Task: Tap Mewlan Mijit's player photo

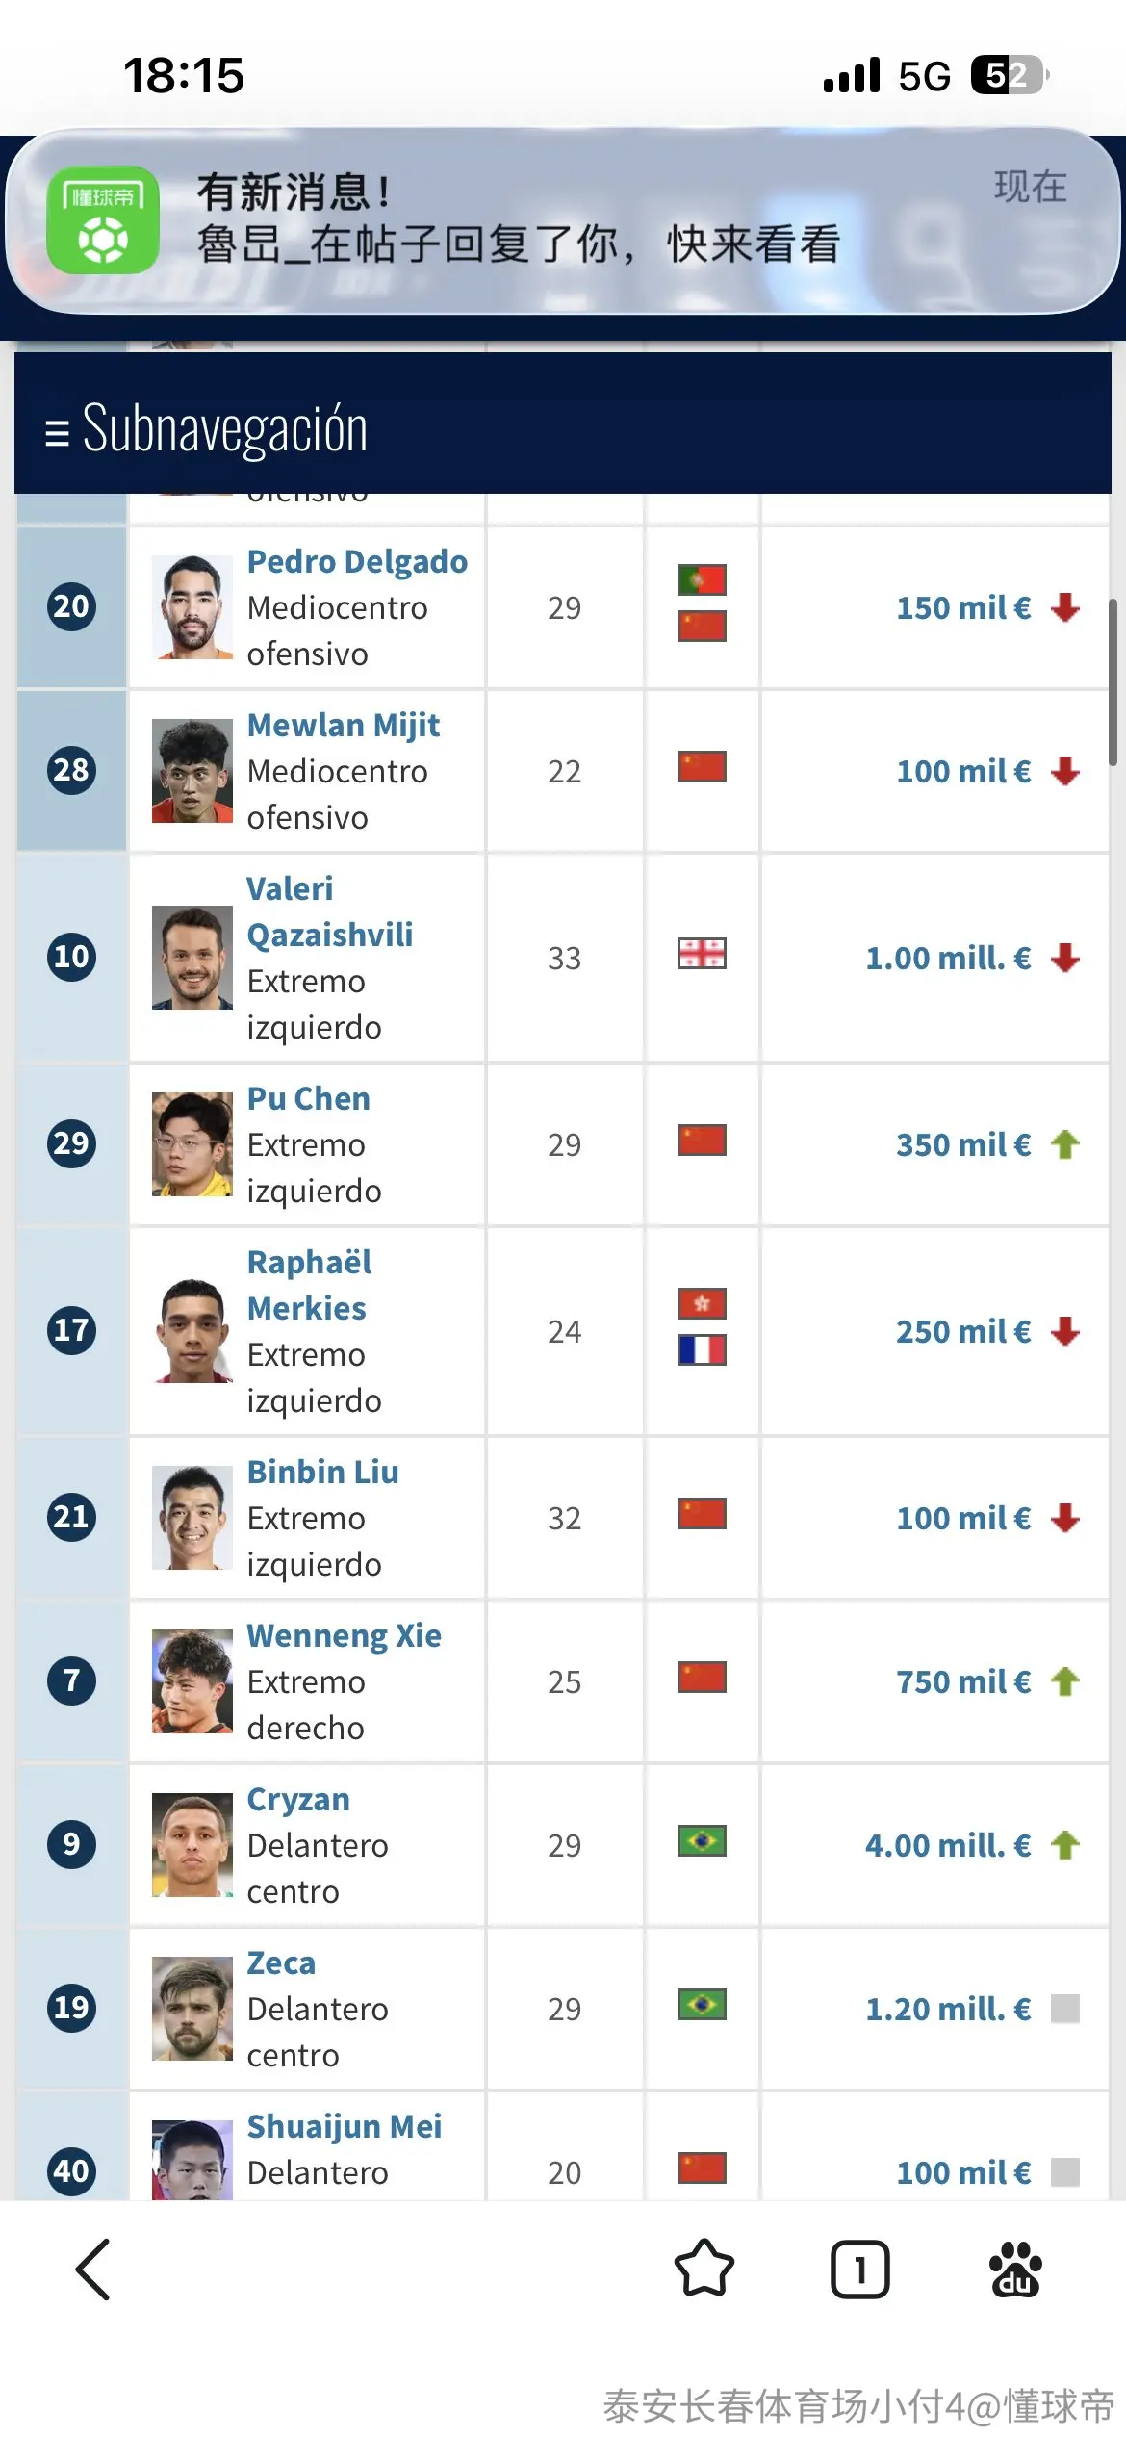Action: [x=192, y=771]
